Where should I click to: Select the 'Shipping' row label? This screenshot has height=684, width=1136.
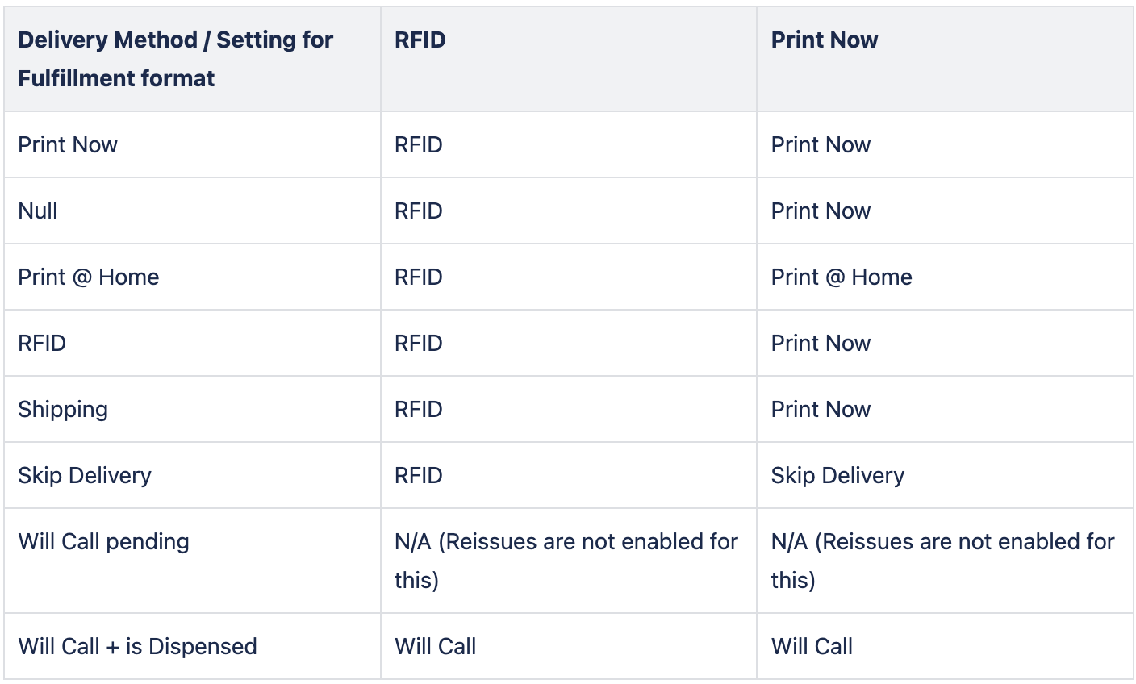[x=63, y=409]
